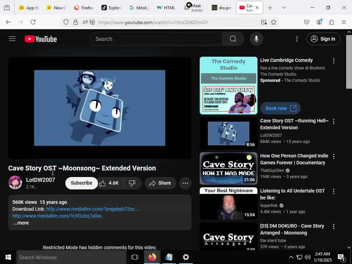Switch to the dro.png tab

click(221, 8)
